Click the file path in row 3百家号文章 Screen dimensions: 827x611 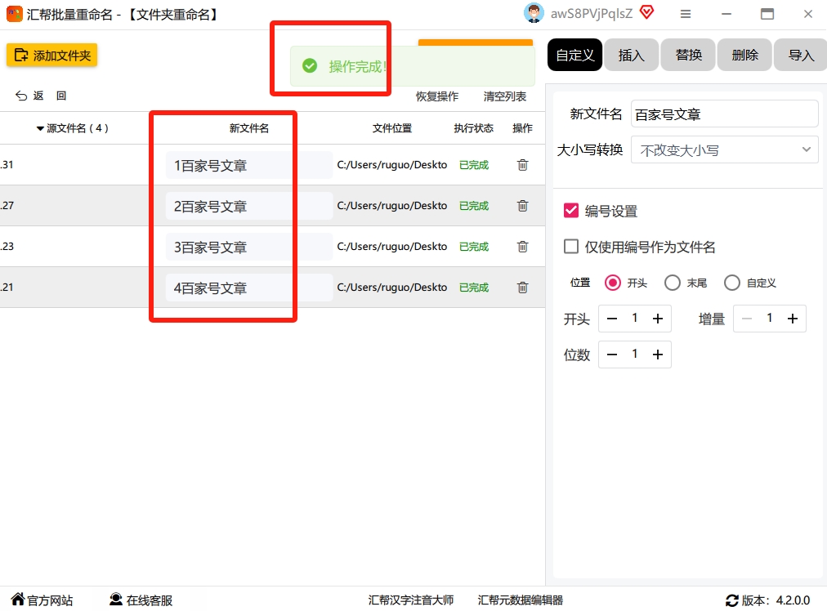click(x=392, y=246)
